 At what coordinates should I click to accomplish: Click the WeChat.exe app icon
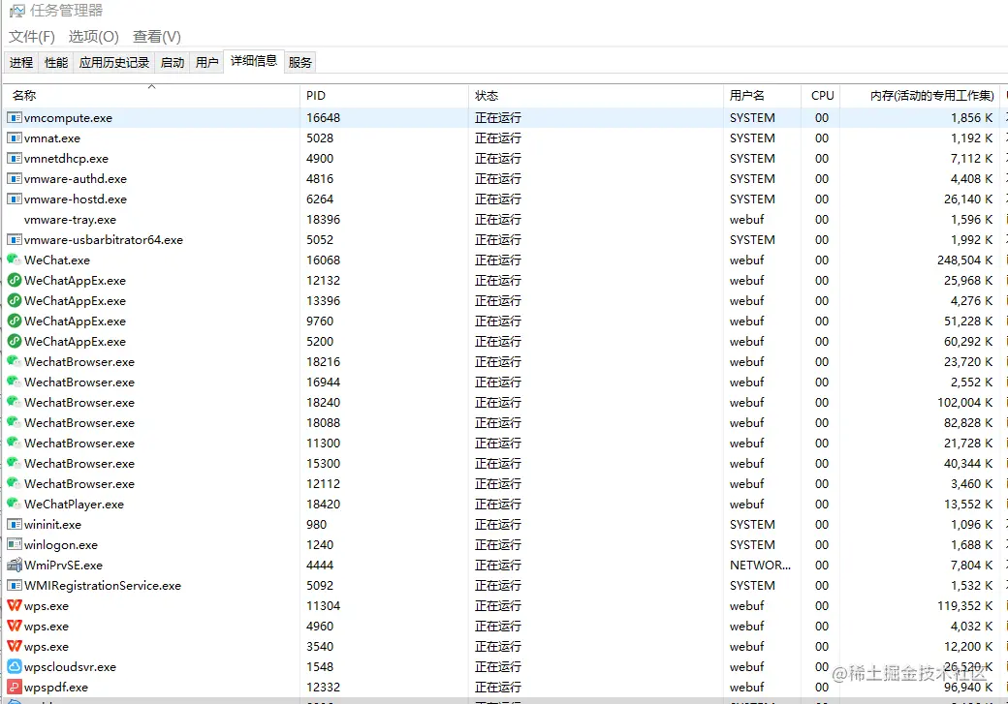click(15, 260)
